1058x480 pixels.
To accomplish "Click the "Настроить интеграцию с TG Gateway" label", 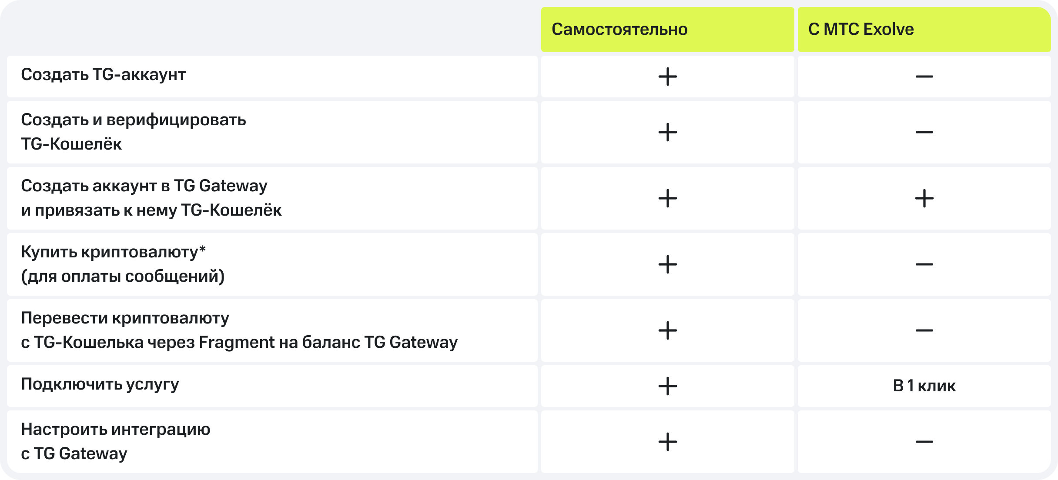I will (115, 441).
